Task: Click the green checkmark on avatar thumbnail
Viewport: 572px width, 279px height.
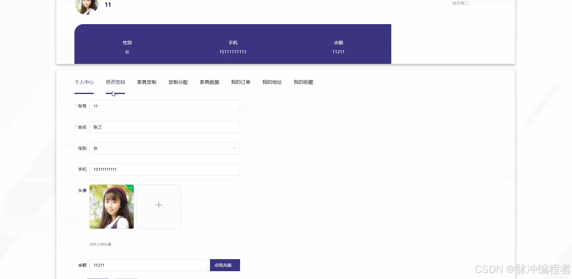Action: click(131, 187)
